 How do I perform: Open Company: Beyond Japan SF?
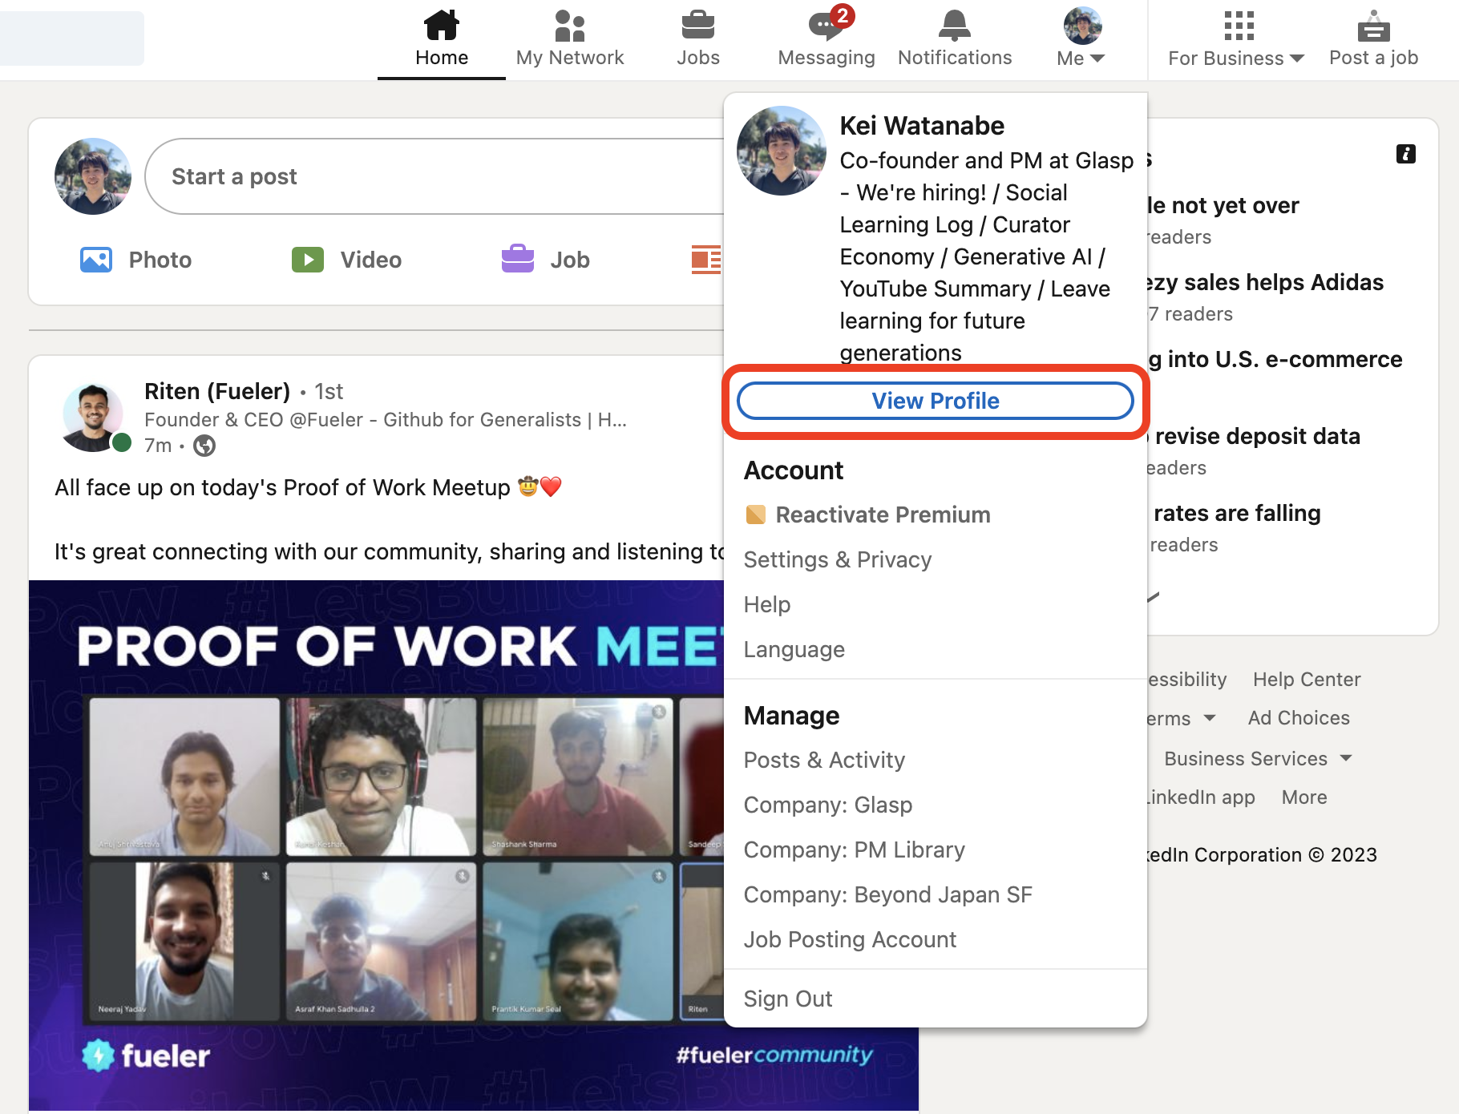[x=888, y=894]
